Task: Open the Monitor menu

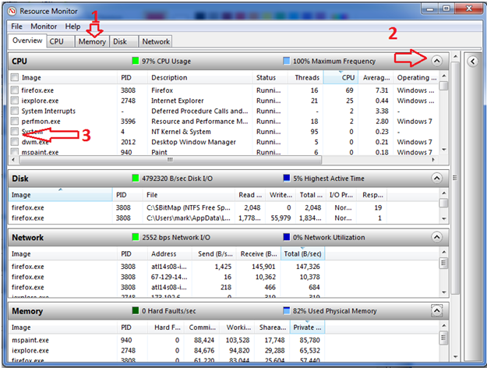Action: point(43,27)
